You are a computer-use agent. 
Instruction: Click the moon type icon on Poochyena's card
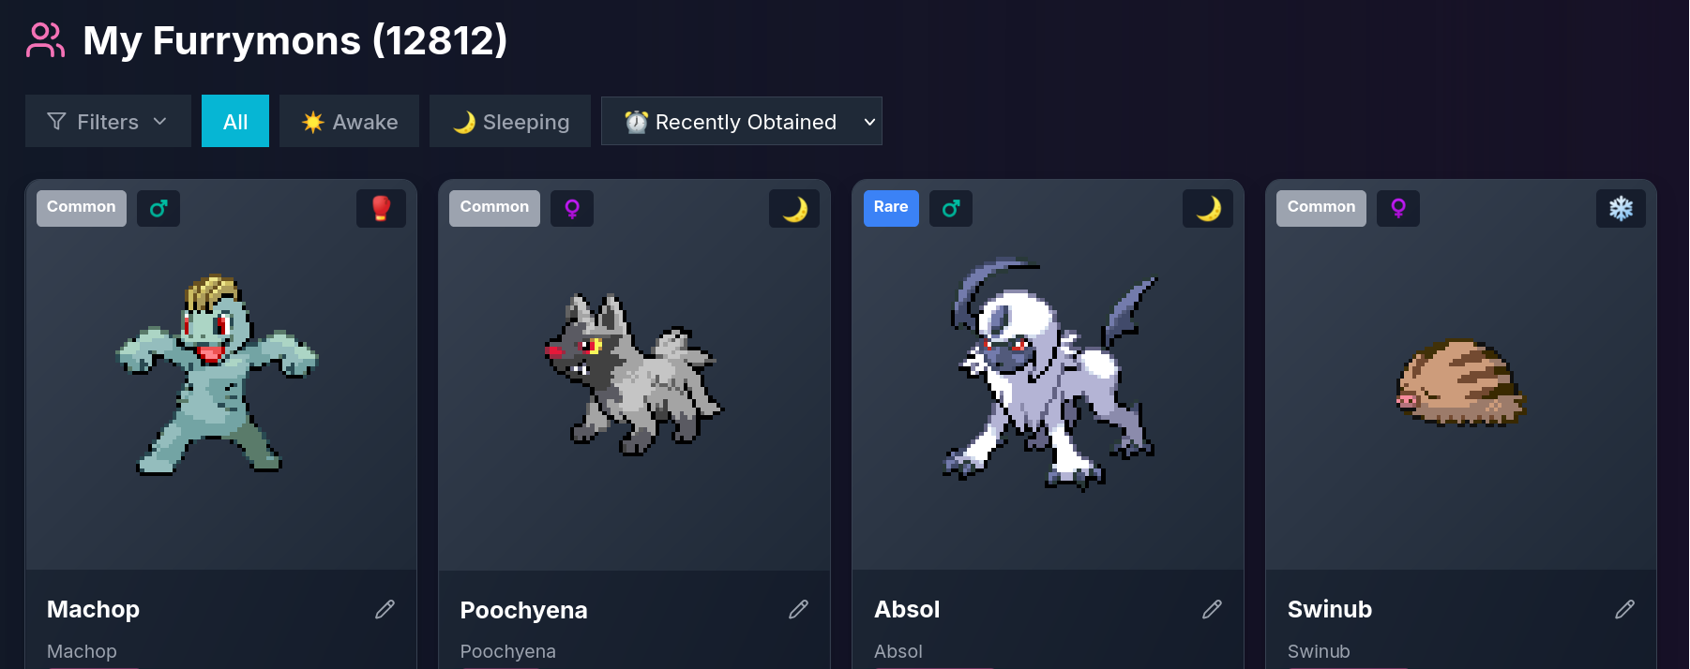pos(794,208)
